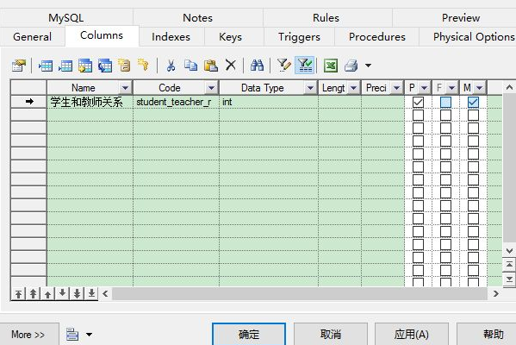Click the More >> button
This screenshot has height=345, width=516.
28,335
